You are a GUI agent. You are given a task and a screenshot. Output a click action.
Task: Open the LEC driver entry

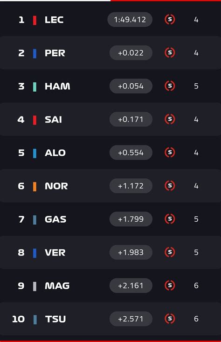pyautogui.click(x=54, y=20)
